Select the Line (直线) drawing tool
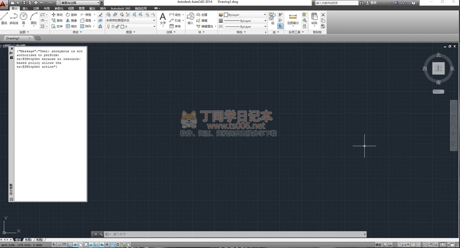Viewport: 460px width, 248px height. (4, 18)
